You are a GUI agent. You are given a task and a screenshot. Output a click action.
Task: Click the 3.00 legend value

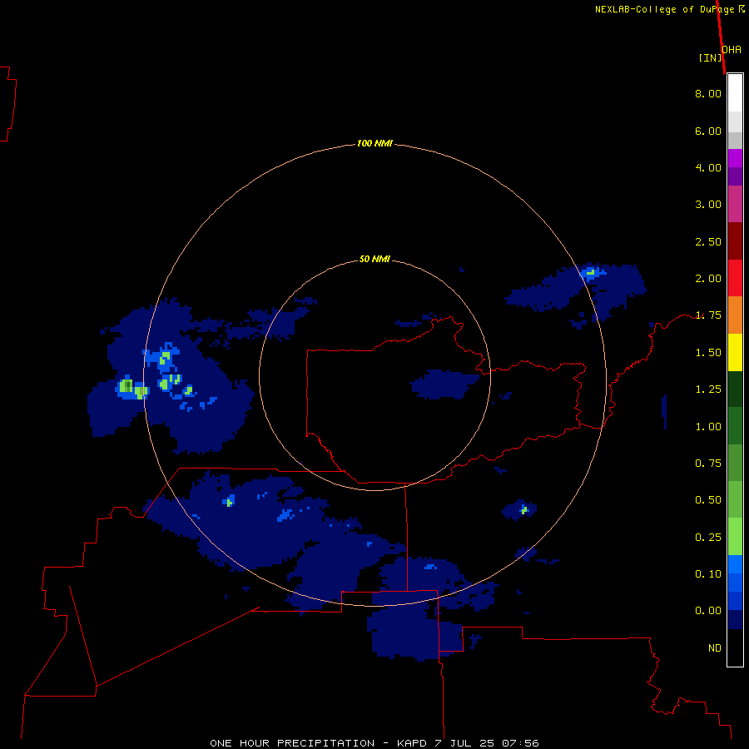coord(708,205)
